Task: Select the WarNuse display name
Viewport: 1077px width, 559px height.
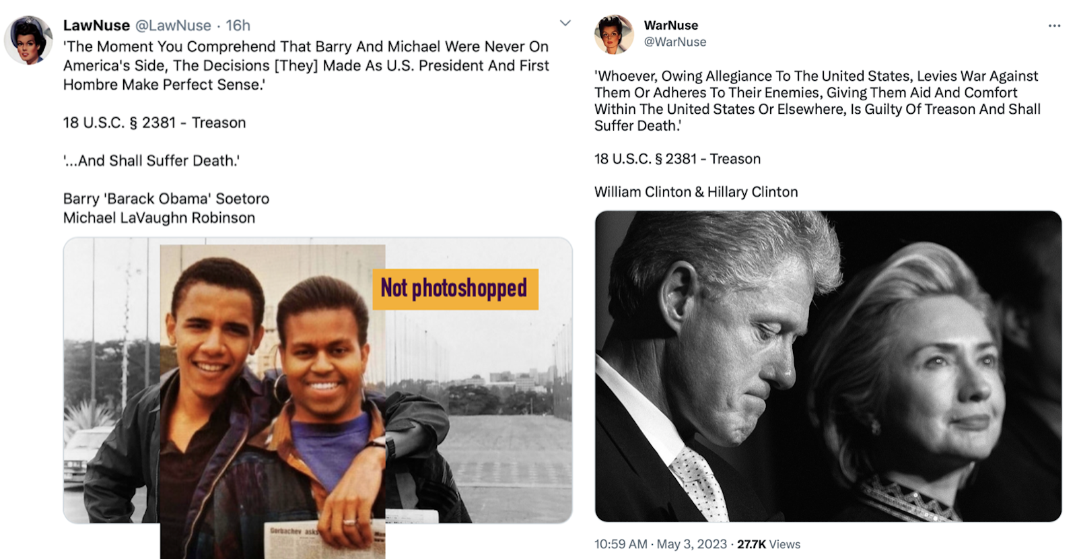Action: tap(670, 26)
